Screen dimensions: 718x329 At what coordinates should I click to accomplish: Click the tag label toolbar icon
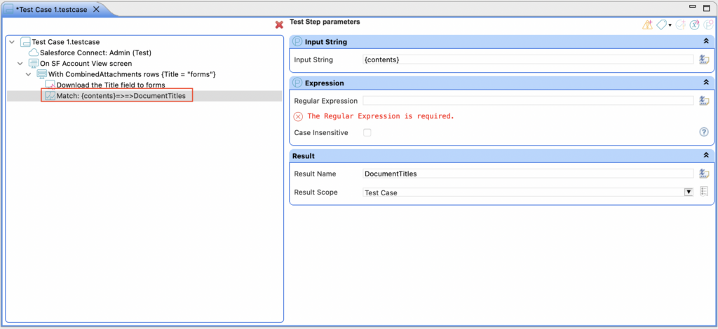click(x=661, y=25)
